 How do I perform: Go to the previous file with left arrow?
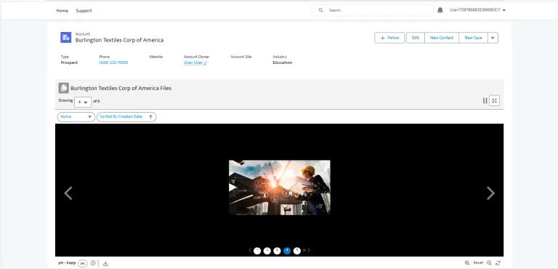click(x=68, y=193)
